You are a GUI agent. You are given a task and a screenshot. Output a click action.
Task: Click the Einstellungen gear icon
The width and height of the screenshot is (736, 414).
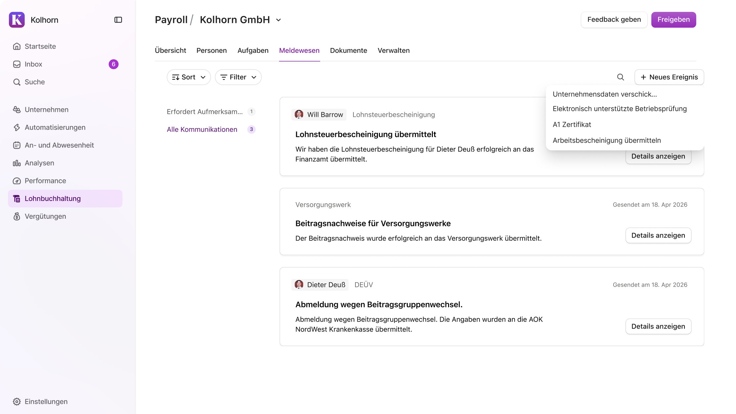(17, 401)
